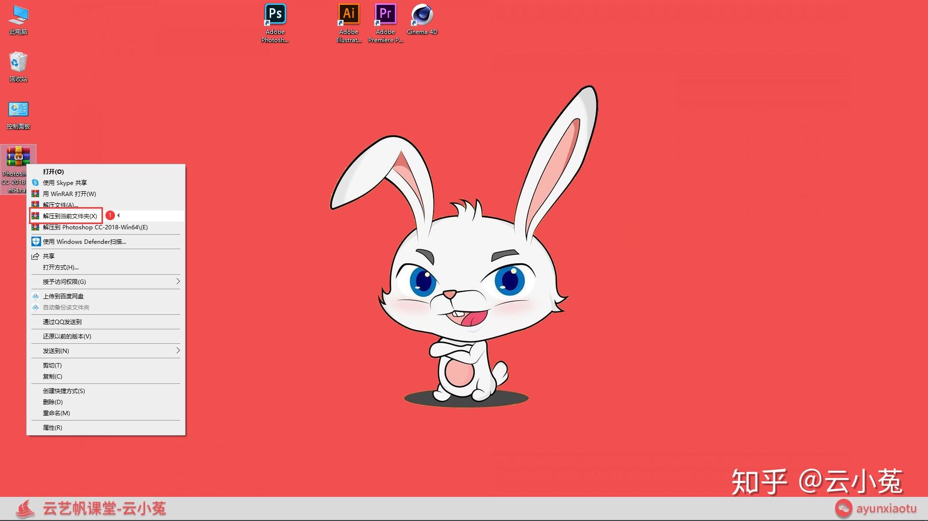Viewport: 928px width, 521px height.
Task: Choose 用 WinRAR 打开(W)
Action: (106, 194)
